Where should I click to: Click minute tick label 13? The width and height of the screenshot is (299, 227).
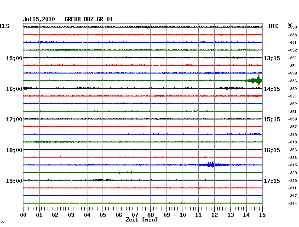(230, 215)
